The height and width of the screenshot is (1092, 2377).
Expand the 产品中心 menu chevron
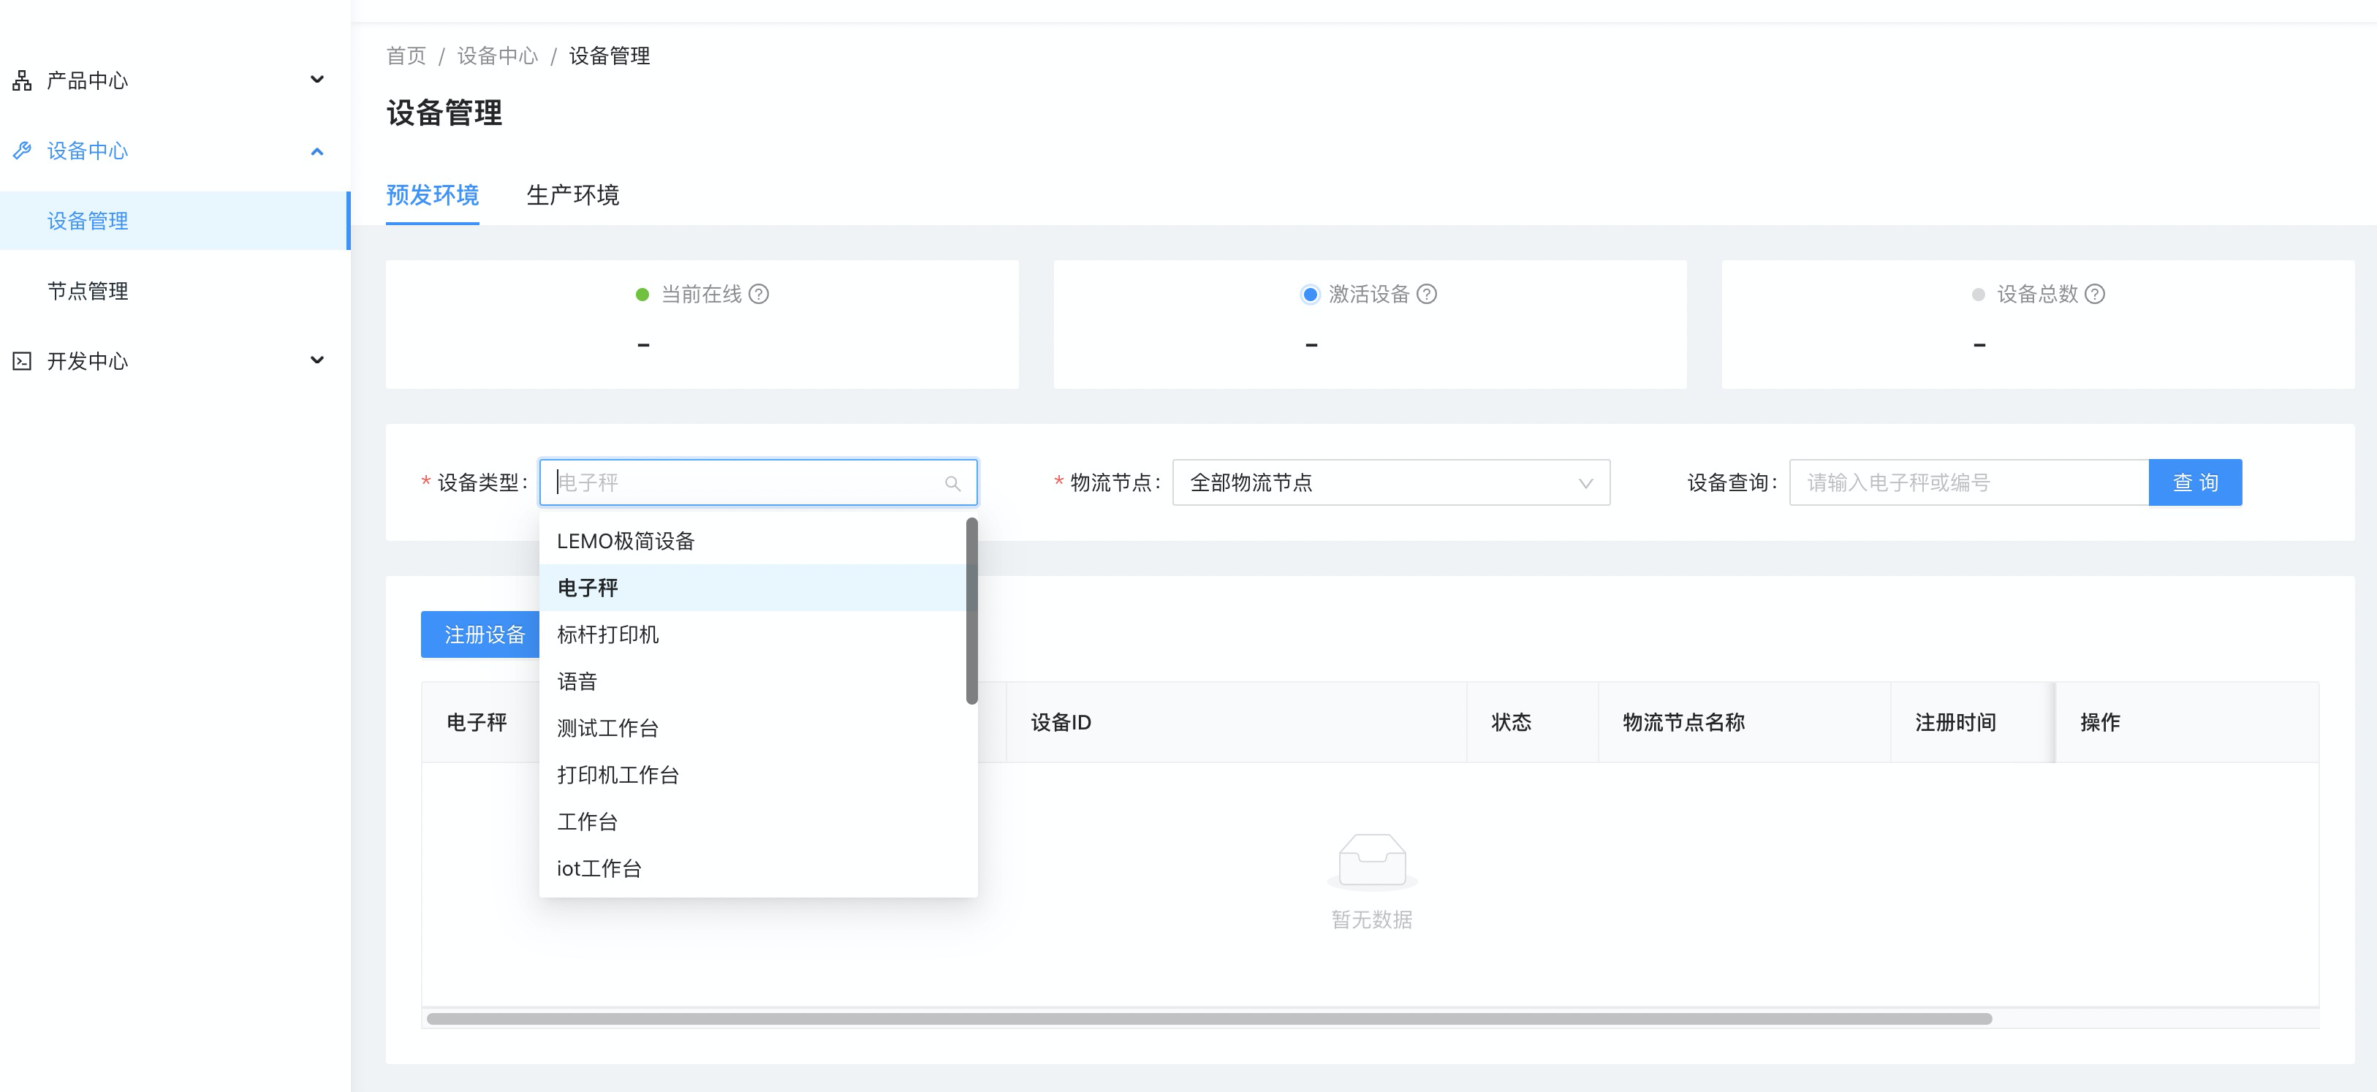316,80
